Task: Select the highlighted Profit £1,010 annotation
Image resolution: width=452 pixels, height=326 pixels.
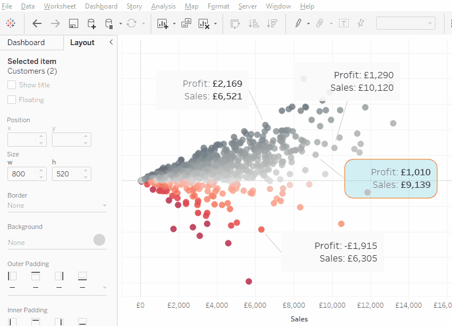Action: point(390,179)
